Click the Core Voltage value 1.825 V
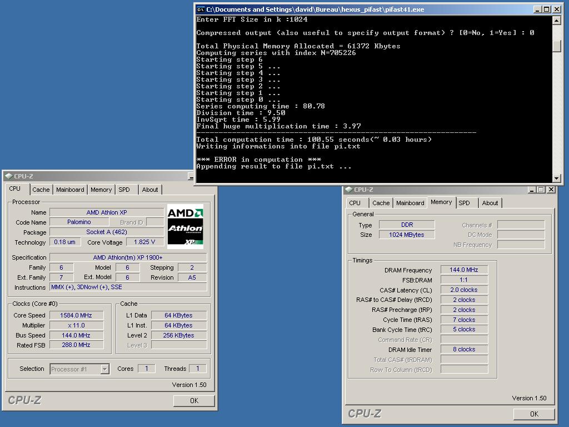This screenshot has width=569, height=427. point(145,242)
